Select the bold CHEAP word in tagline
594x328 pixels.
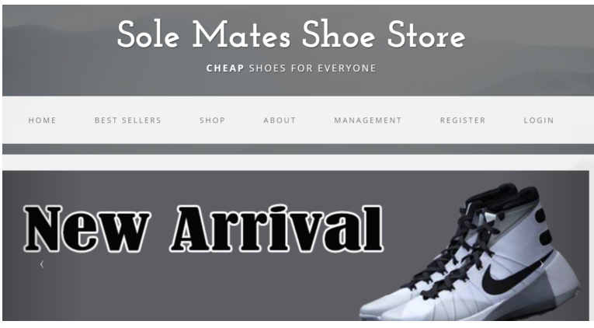click(x=225, y=68)
